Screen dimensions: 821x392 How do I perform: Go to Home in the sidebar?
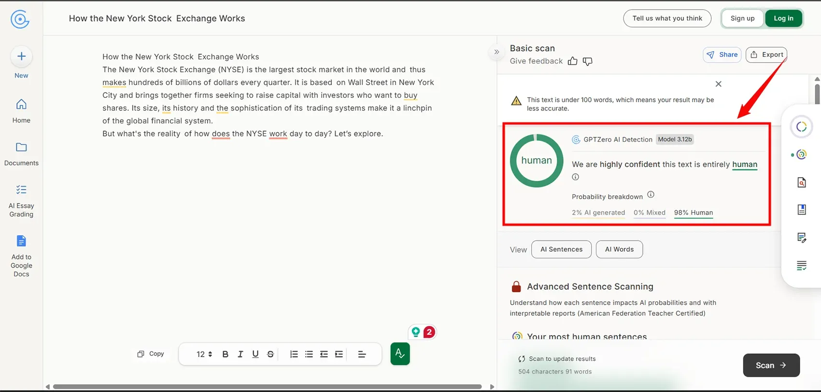point(21,111)
